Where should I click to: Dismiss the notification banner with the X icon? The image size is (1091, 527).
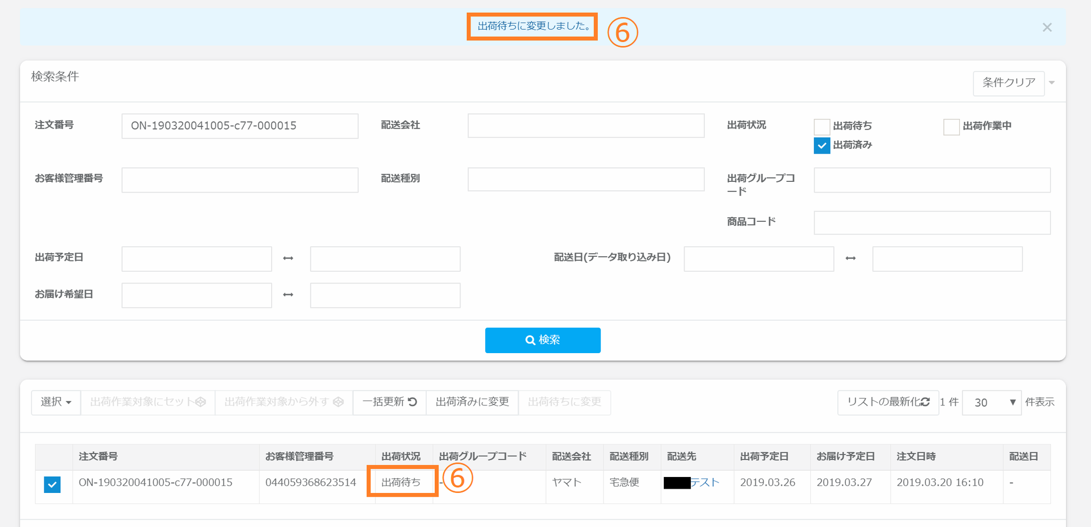1047,28
